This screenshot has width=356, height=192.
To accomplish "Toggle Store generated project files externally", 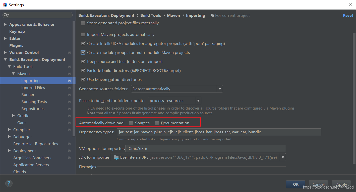I will 83,23.
